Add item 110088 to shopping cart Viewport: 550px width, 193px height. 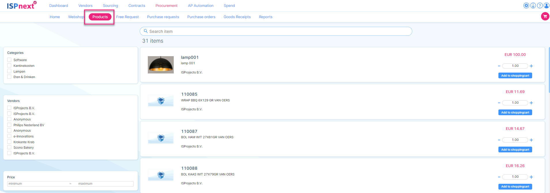tap(515, 187)
